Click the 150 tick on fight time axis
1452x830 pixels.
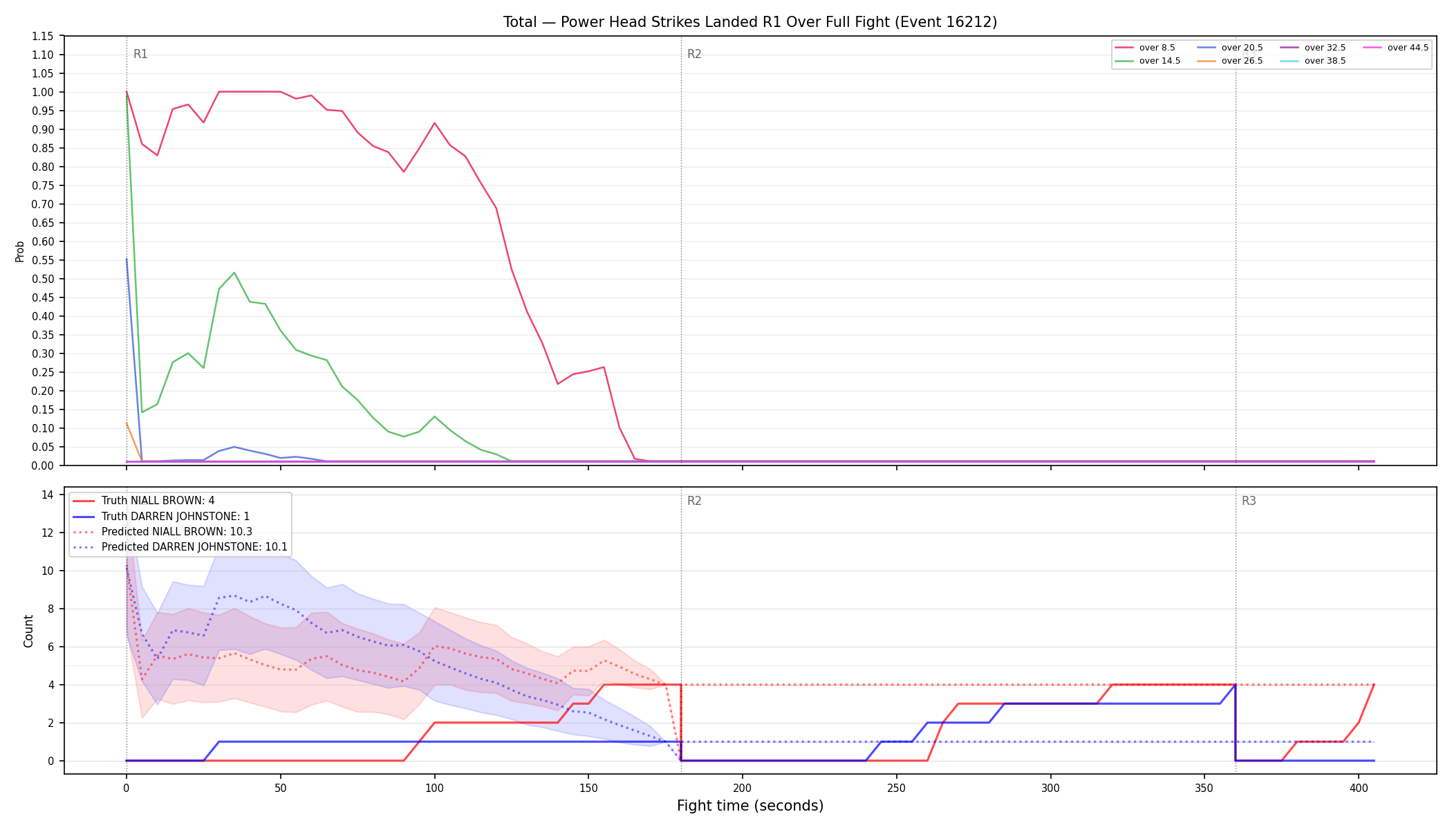[588, 787]
